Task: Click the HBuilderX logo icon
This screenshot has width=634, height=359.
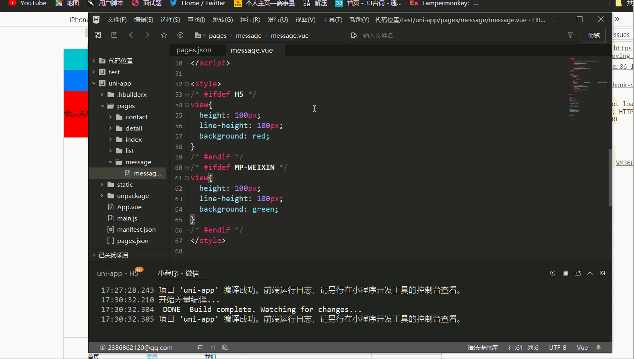Action: coord(96,19)
